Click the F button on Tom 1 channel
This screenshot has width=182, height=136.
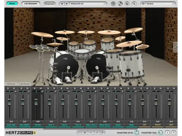tap(56, 92)
